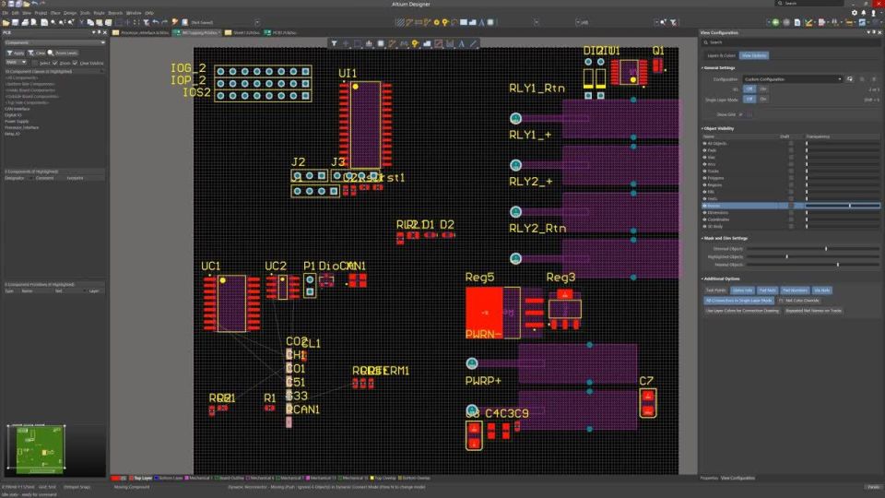This screenshot has height=498, width=885.
Task: Click the notifications bell icon at top right
Action: point(864,12)
